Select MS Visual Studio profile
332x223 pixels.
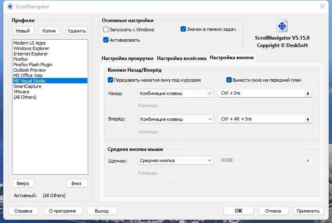tap(50, 81)
